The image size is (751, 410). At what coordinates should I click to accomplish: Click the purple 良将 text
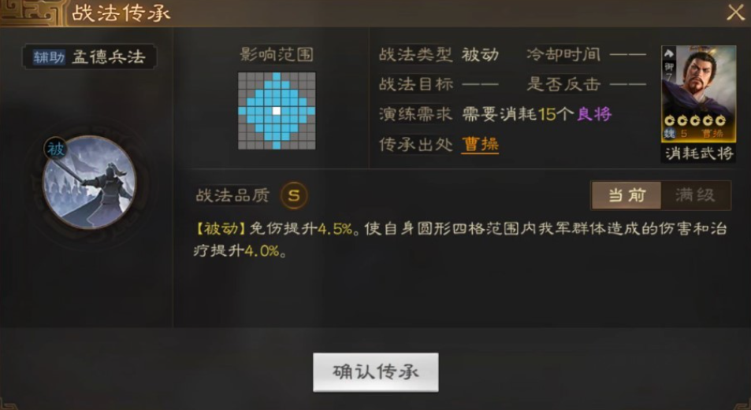[x=594, y=114]
